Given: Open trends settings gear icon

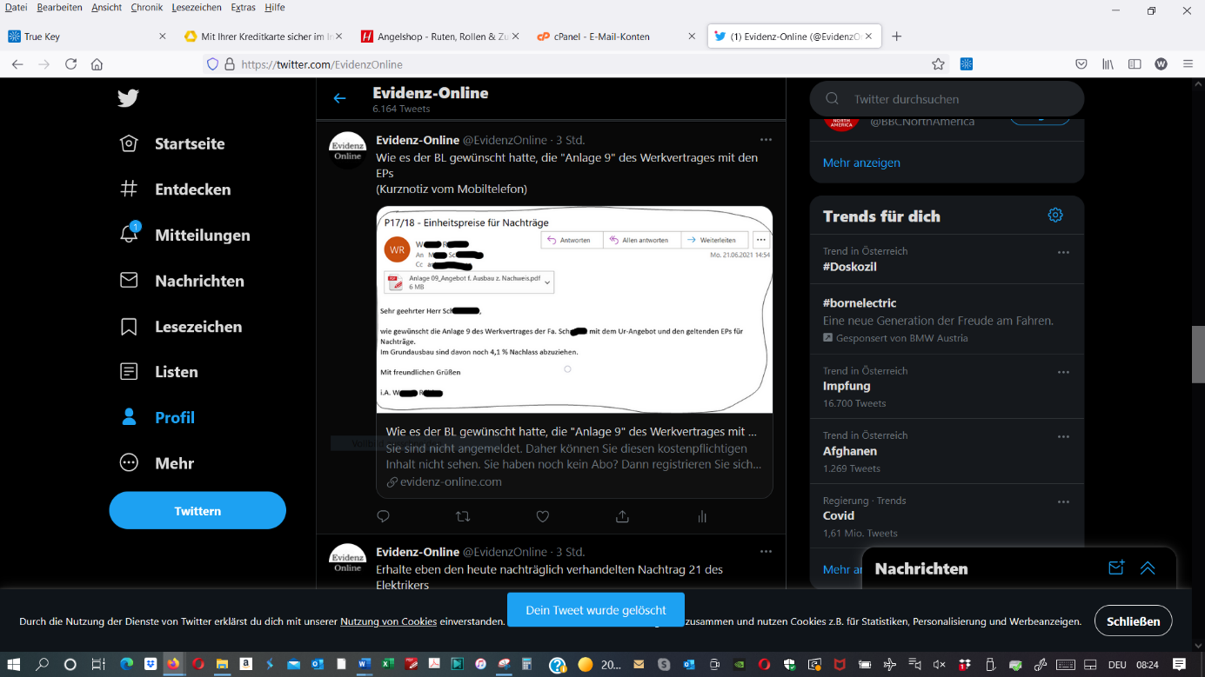Looking at the screenshot, I should (1055, 215).
